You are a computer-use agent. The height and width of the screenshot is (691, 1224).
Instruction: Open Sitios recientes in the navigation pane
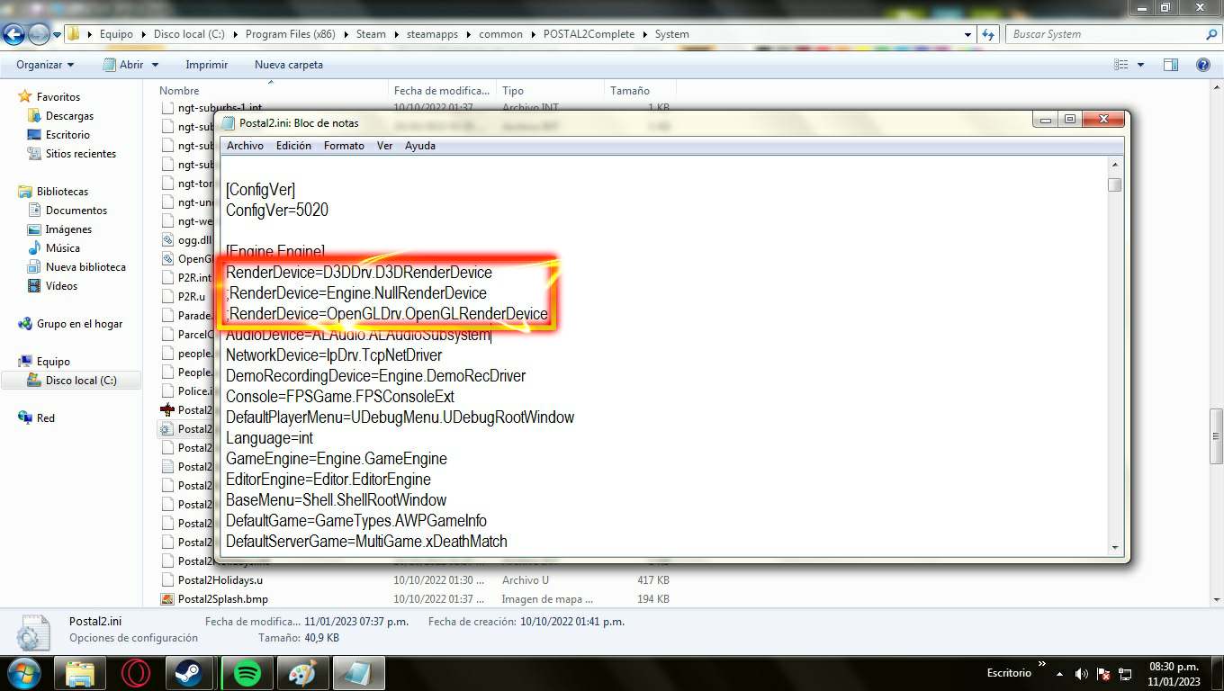tap(81, 154)
